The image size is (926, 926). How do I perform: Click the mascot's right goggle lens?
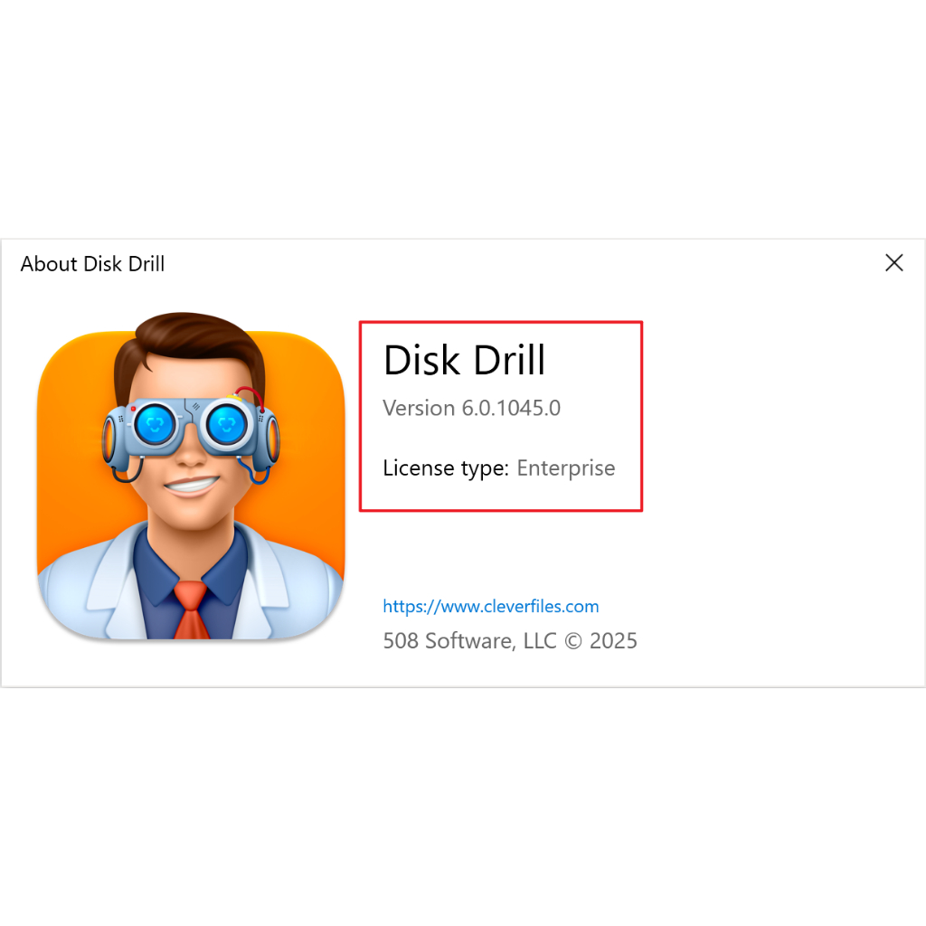[226, 425]
